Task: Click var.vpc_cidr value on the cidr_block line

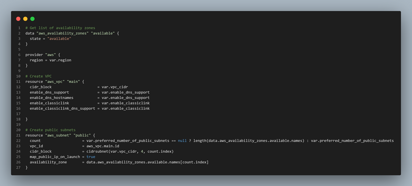Action: point(115,87)
